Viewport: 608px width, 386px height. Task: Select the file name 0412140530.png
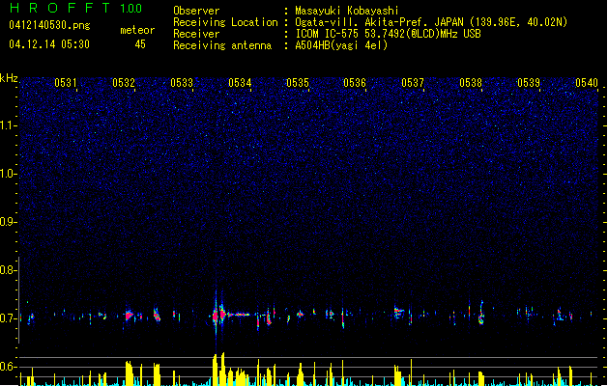(x=49, y=25)
